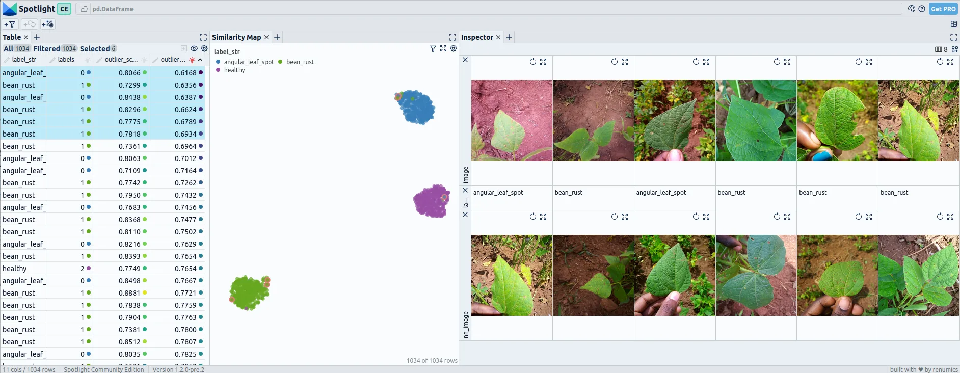Viewport: 960px width, 373px height.
Task: Open inspector column count selector
Action: pos(941,49)
